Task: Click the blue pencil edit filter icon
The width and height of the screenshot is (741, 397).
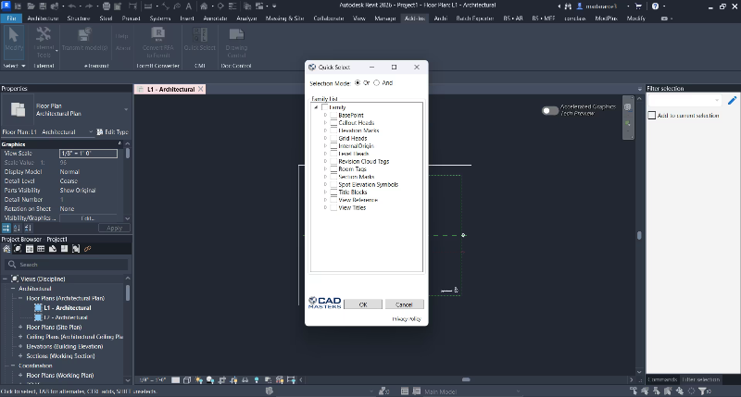Action: 731,100
